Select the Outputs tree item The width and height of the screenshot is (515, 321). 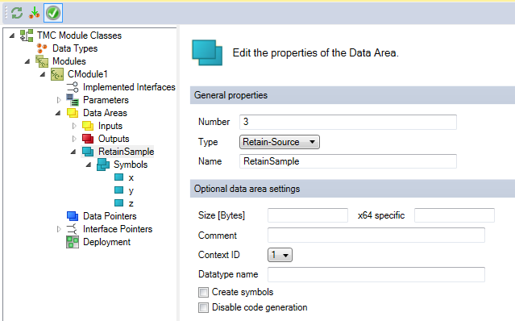114,139
